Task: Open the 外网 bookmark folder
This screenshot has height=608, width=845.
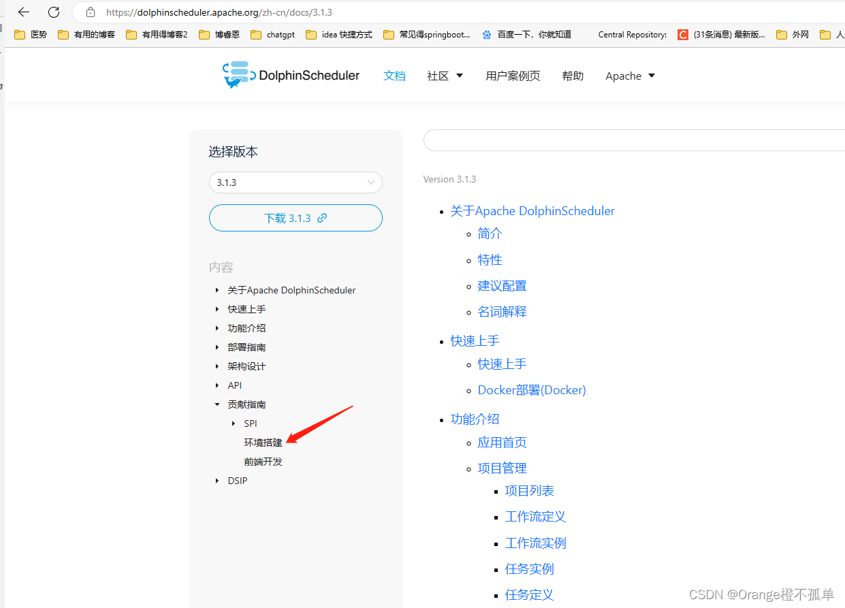Action: pyautogui.click(x=793, y=34)
